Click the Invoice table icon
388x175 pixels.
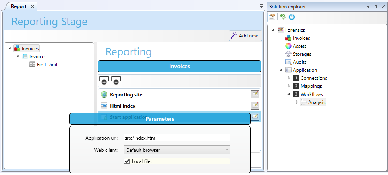coord(25,56)
